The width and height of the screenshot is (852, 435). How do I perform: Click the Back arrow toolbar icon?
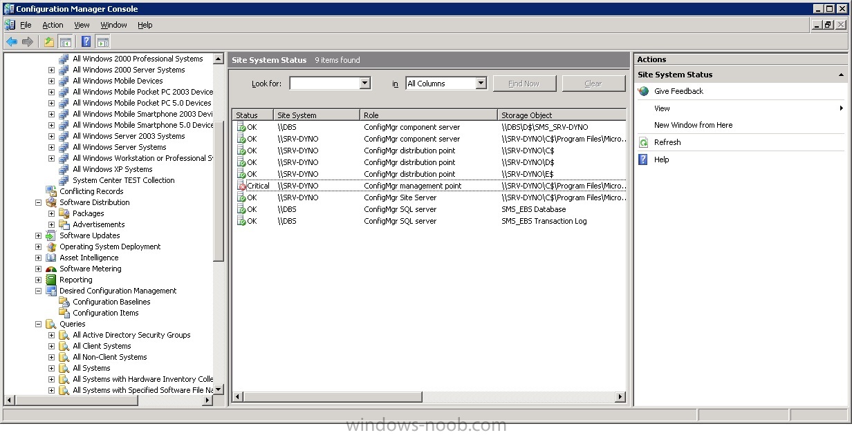(x=11, y=41)
